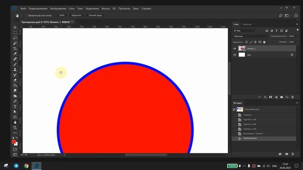
Task: Select the Clone Stamp tool
Action: 15,69
